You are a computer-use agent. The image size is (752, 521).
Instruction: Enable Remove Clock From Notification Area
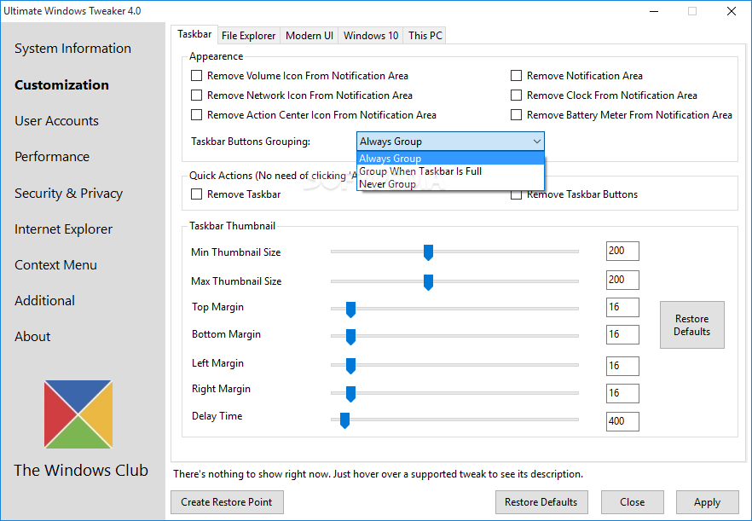(516, 96)
